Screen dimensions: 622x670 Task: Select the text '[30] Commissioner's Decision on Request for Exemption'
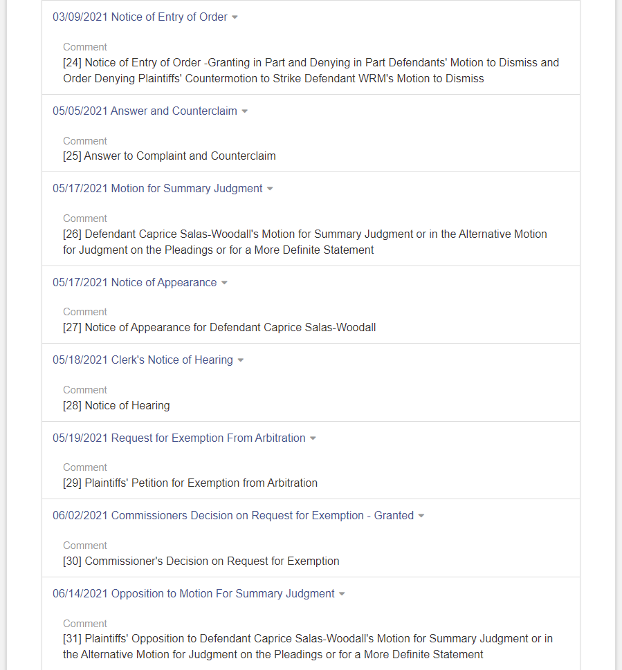[201, 561]
